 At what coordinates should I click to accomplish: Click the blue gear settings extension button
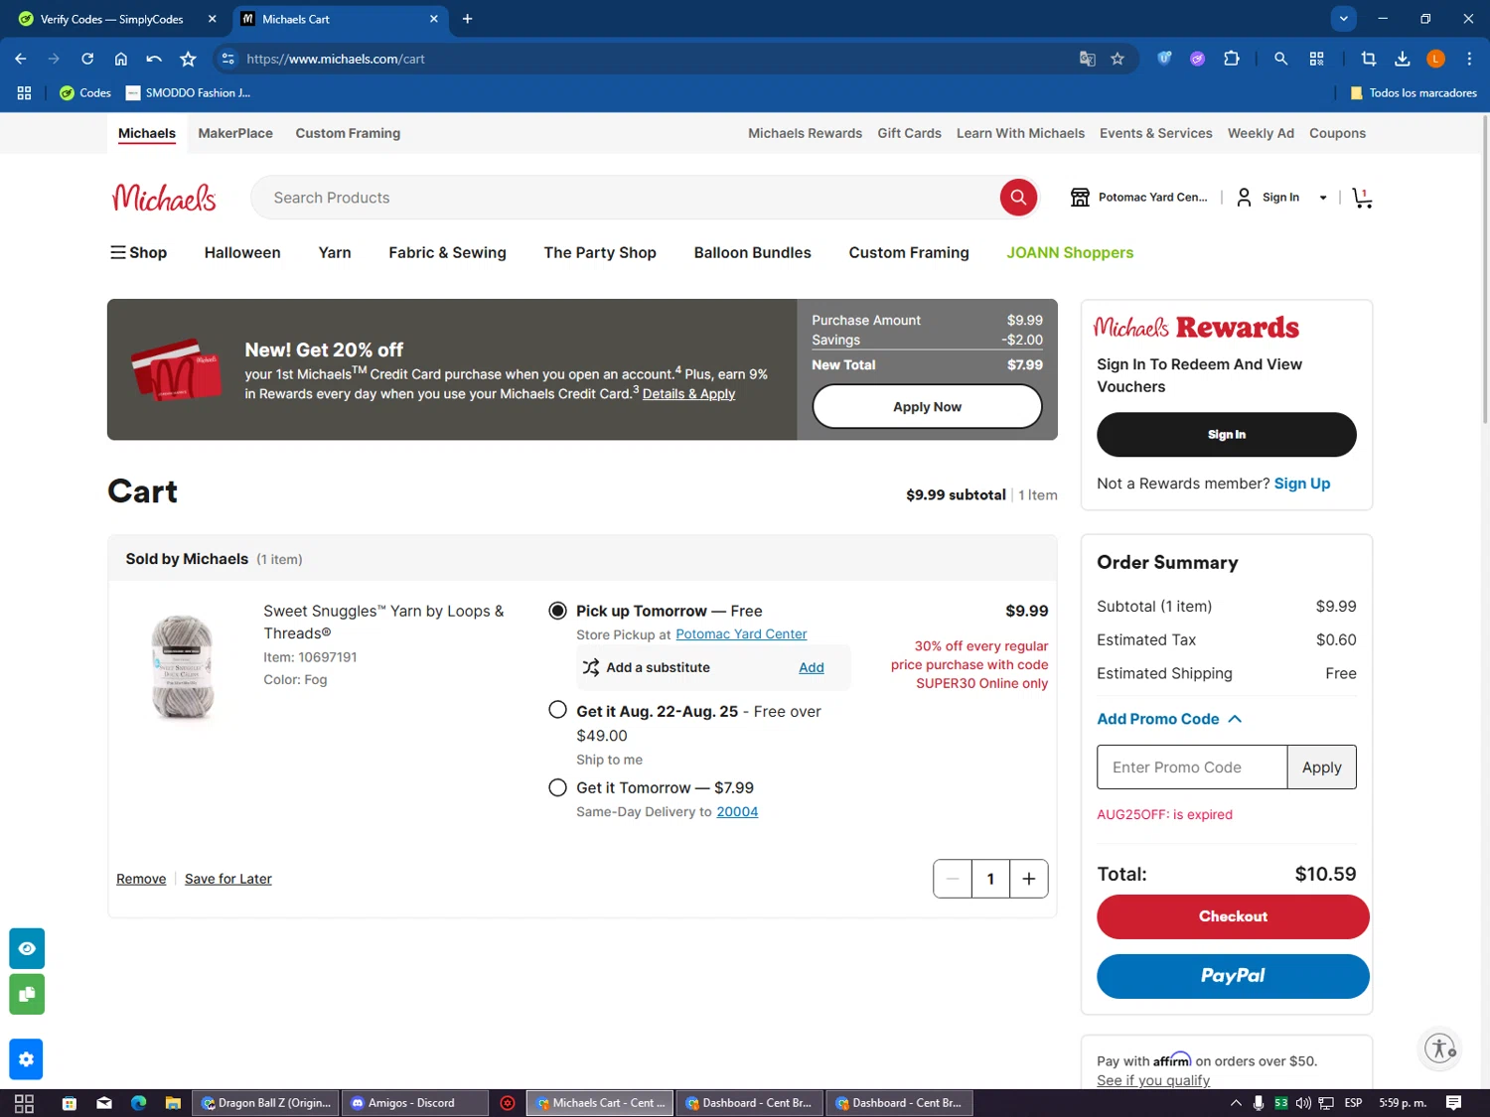tap(27, 1059)
